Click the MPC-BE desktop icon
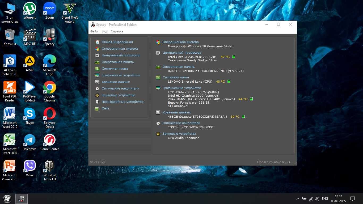The width and height of the screenshot is (363, 204). click(x=30, y=37)
